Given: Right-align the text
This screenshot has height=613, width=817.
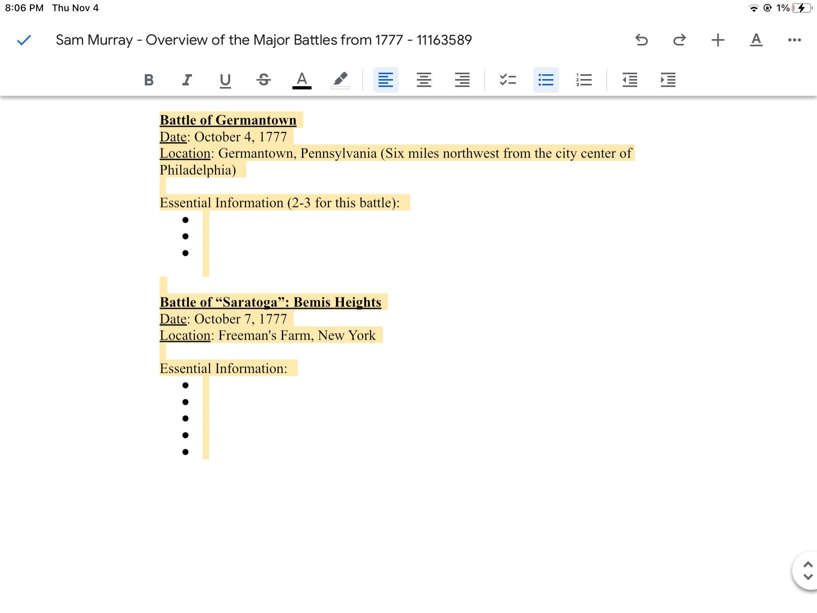Looking at the screenshot, I should coord(462,80).
